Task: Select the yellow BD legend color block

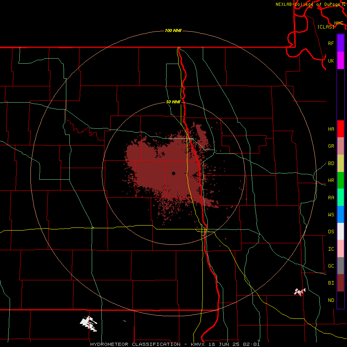Action: 340,163
